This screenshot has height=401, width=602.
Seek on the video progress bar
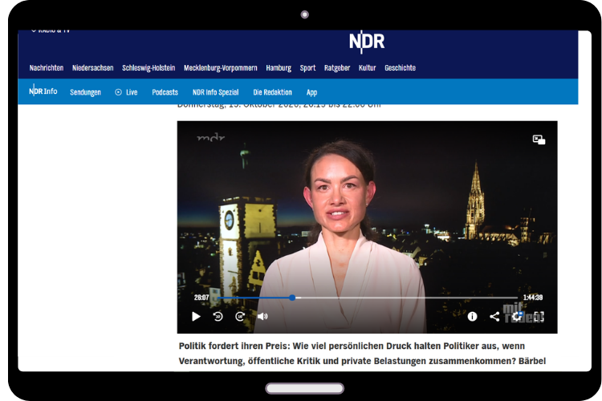point(368,298)
